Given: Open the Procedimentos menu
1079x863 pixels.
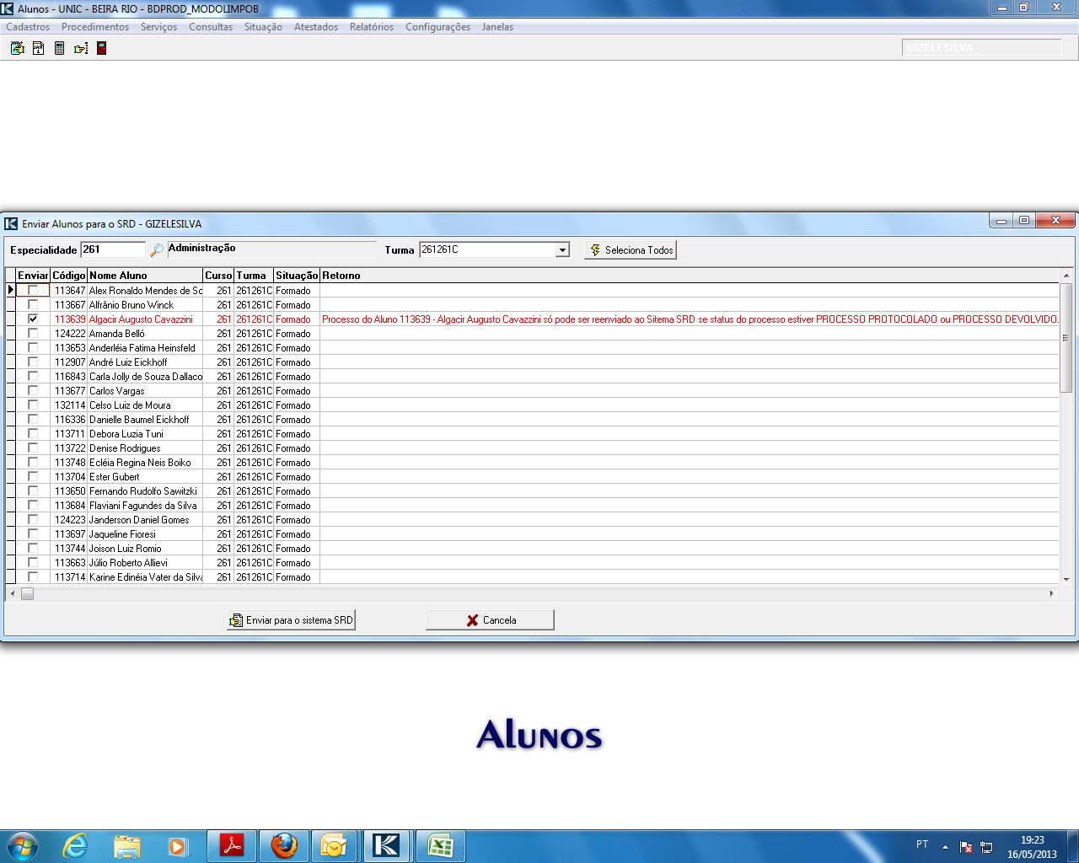Looking at the screenshot, I should 95,27.
